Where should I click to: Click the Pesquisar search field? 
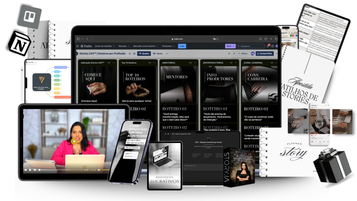pyautogui.click(x=250, y=46)
